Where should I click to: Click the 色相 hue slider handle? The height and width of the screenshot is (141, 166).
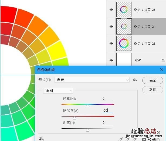coord(88,106)
